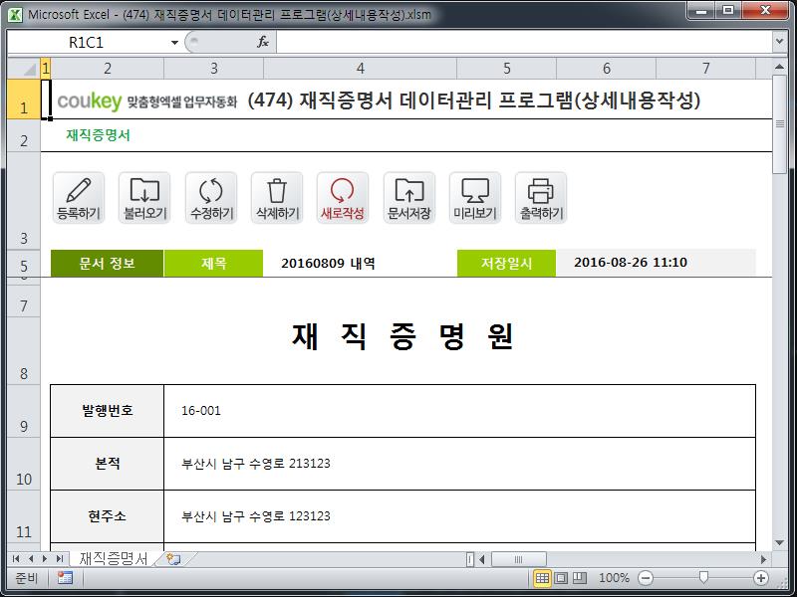Switch to Page Layout view
797x597 pixels.
pos(561,578)
